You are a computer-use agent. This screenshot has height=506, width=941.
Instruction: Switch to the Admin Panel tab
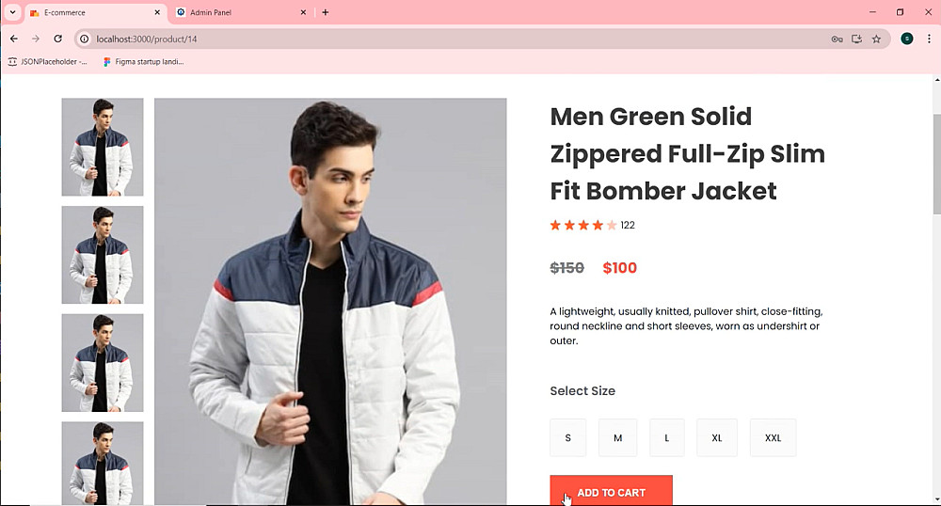coord(235,12)
